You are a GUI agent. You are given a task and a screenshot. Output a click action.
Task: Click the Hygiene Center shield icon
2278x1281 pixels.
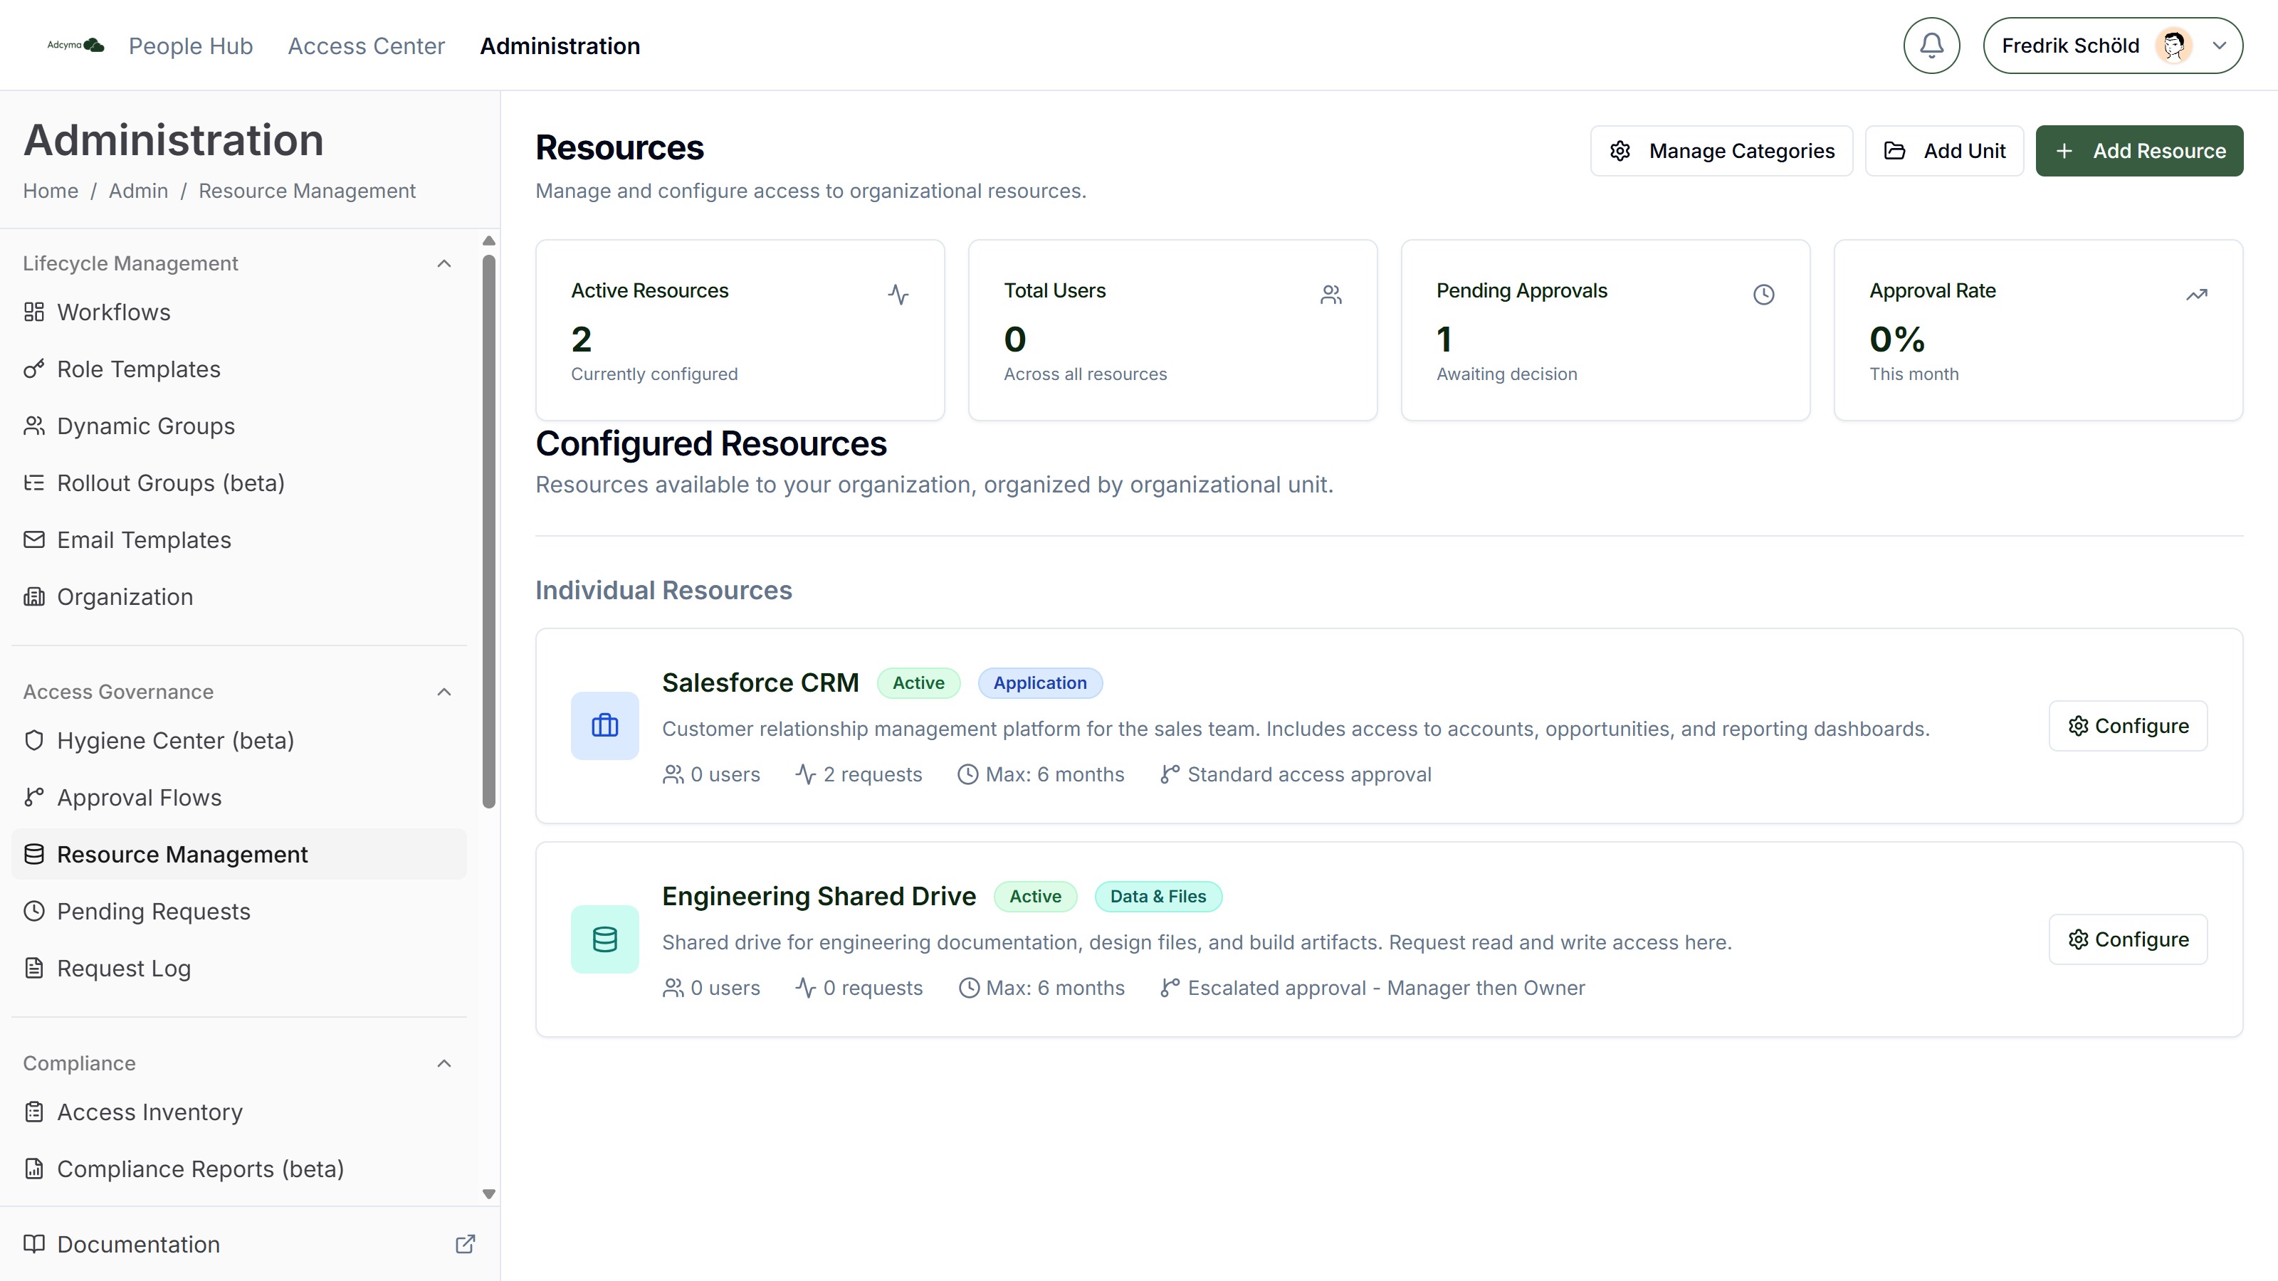tap(33, 740)
